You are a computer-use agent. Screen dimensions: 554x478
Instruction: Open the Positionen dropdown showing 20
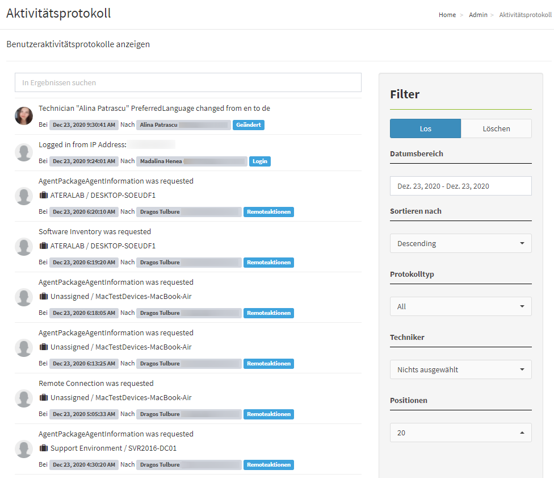coord(461,433)
